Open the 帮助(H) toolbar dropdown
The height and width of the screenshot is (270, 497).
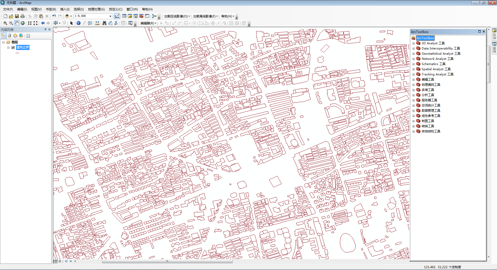(x=228, y=16)
